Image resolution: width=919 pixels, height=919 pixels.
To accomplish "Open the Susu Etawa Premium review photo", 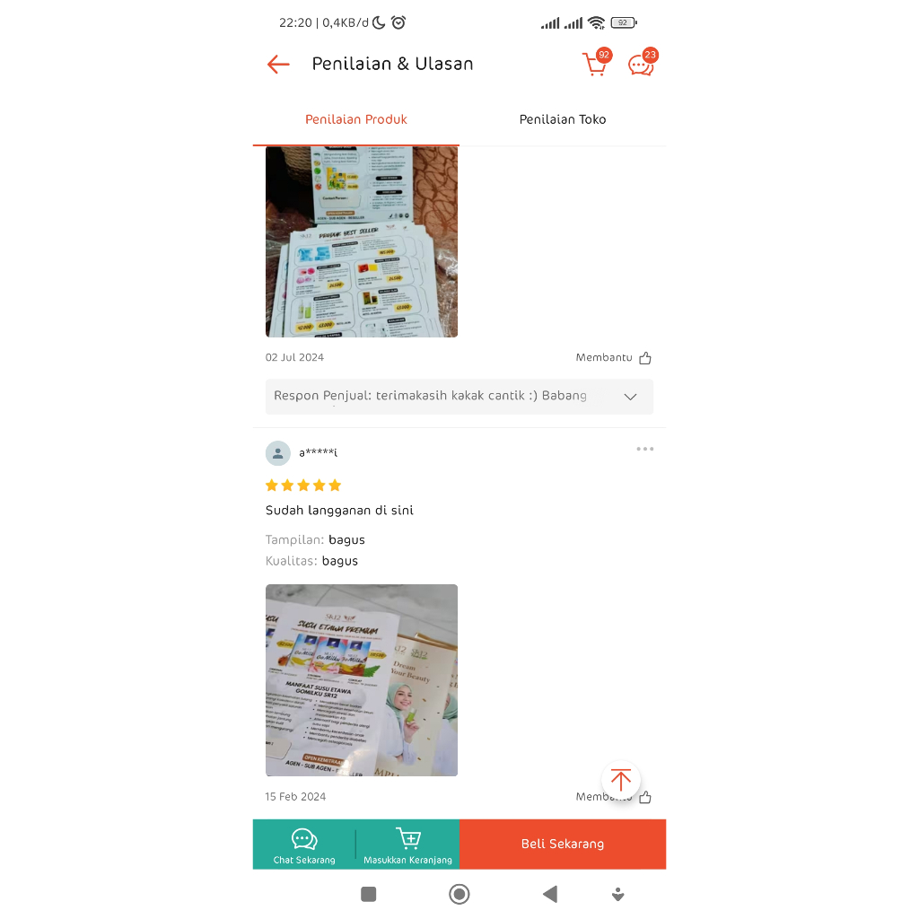I will click(362, 680).
